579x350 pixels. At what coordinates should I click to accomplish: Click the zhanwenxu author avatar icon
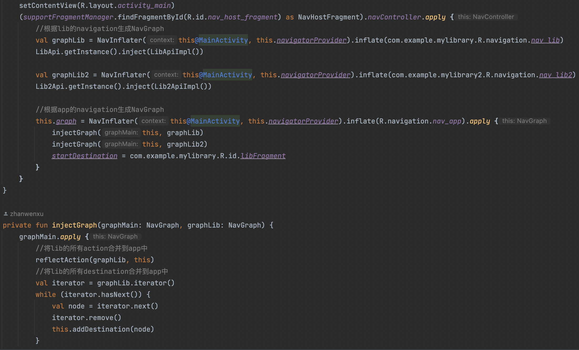coord(6,213)
